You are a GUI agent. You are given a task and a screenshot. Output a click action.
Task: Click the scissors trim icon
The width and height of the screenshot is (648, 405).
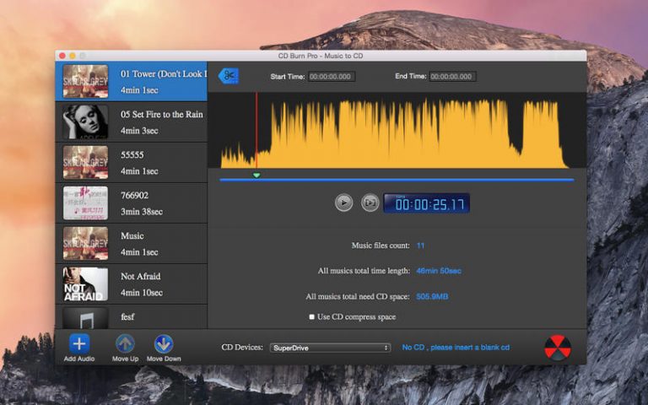tap(228, 76)
